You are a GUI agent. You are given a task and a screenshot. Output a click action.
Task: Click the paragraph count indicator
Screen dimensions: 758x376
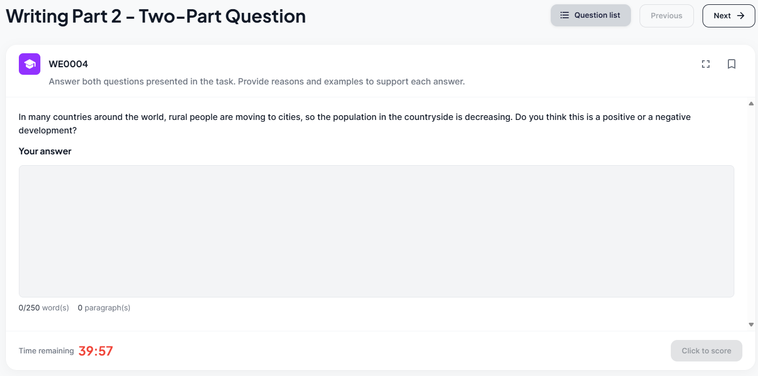(104, 308)
